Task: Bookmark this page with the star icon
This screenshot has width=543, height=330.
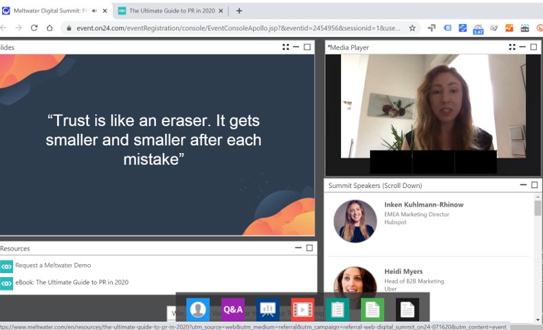Action: [412, 28]
